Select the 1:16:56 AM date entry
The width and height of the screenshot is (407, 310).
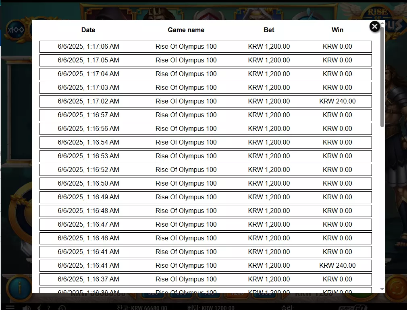coord(88,129)
